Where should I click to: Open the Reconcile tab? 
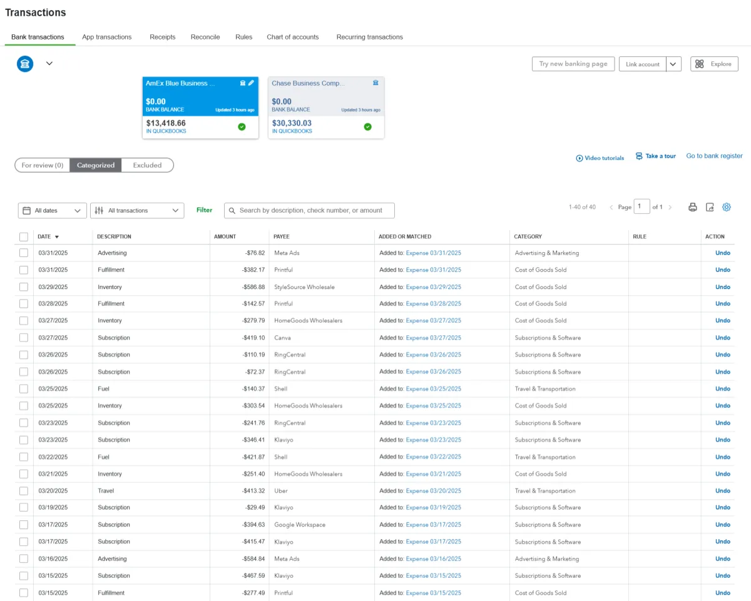coord(205,37)
